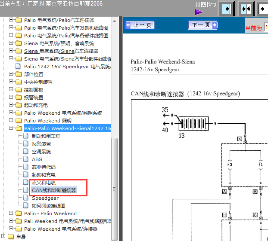268x241 pixels.
Task: Expand the top-level 起动和充电 folder
Action: coord(11,105)
